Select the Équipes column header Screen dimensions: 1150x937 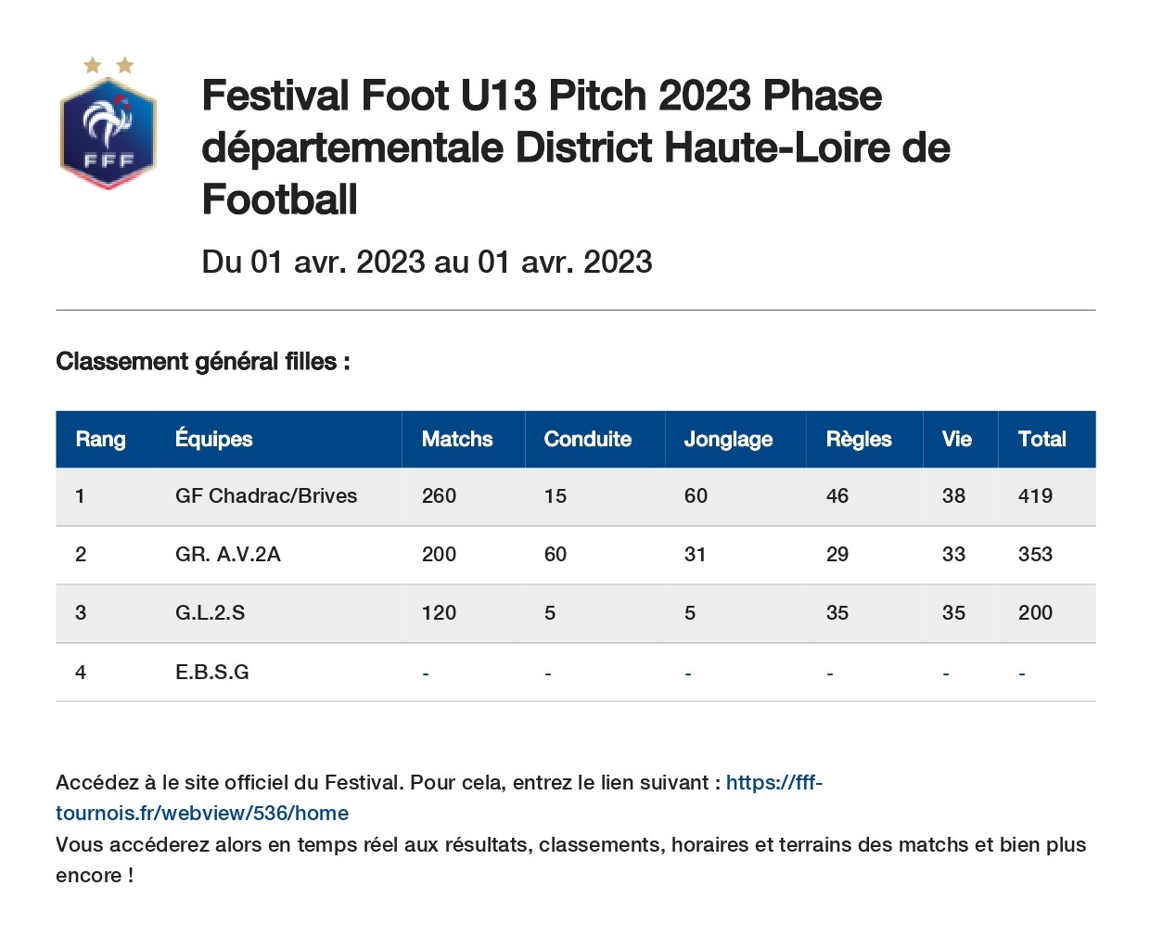coord(214,439)
